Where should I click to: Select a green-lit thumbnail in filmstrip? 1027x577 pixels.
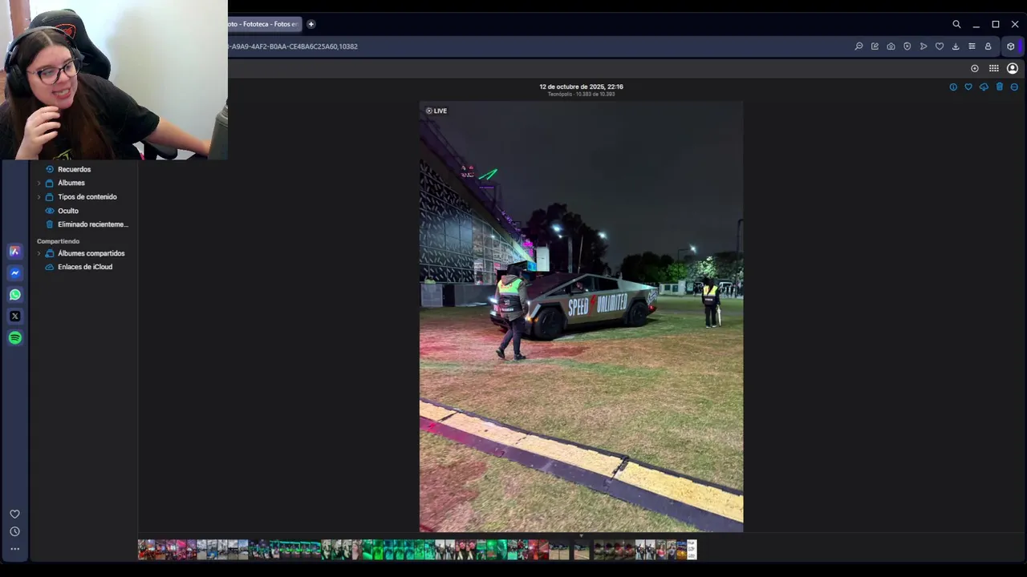point(377,550)
